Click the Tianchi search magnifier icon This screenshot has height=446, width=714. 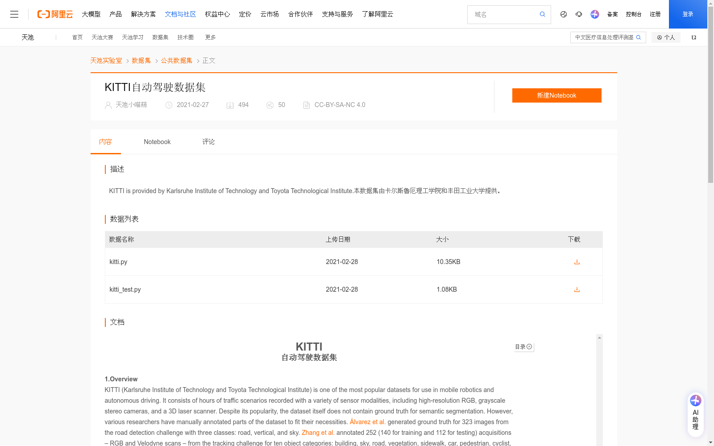click(x=639, y=37)
